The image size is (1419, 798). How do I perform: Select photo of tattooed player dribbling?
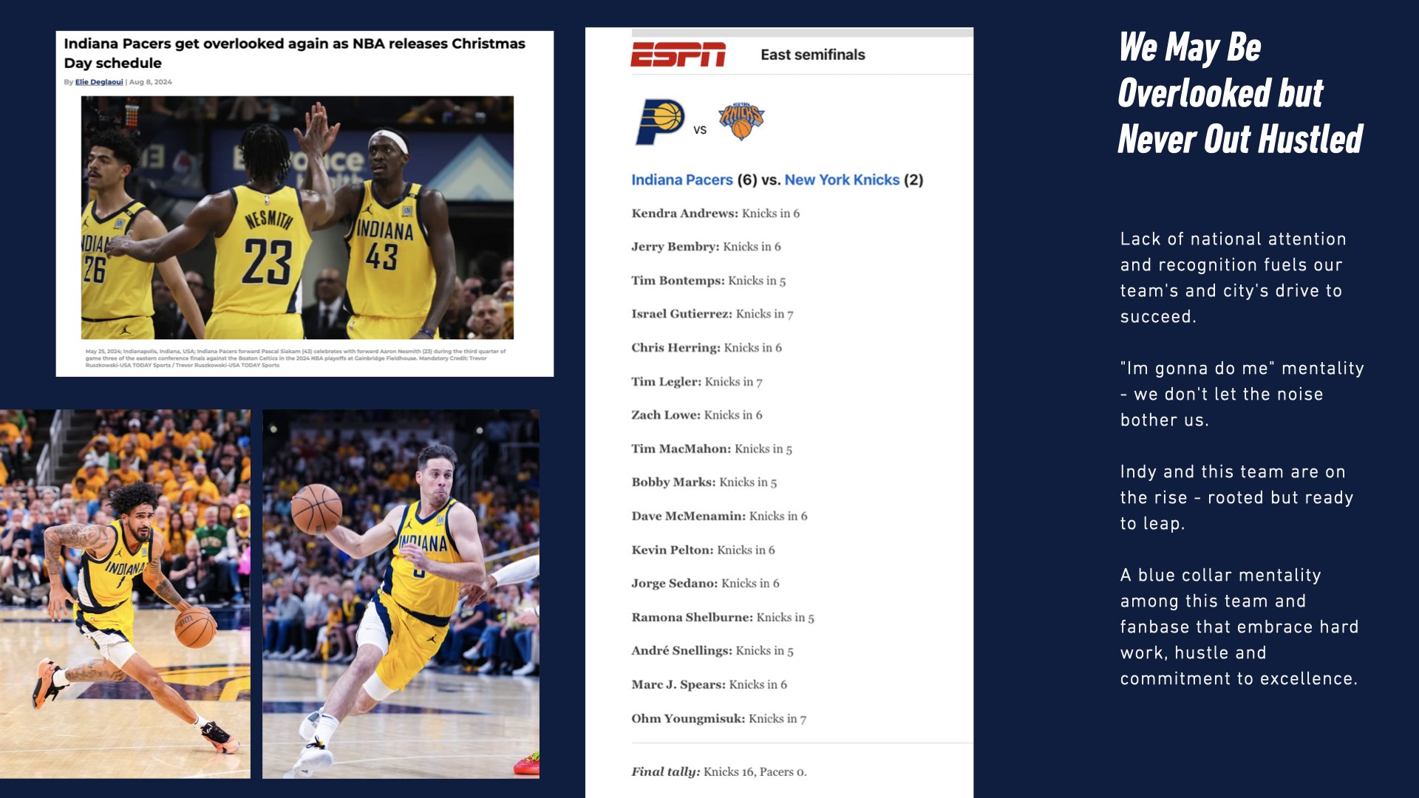click(x=125, y=593)
